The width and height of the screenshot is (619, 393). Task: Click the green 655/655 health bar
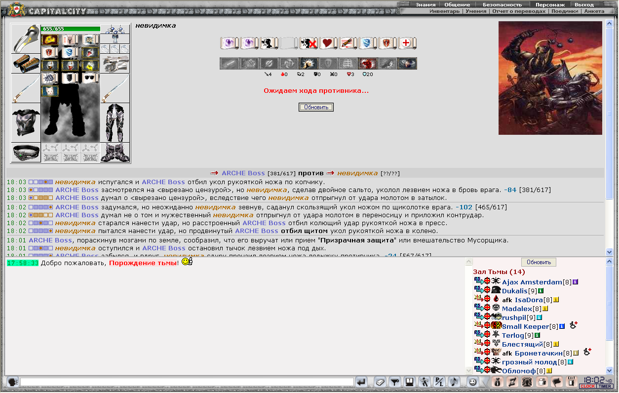[x=71, y=29]
